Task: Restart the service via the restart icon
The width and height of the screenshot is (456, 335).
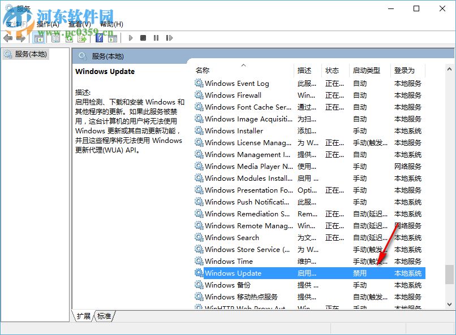Action: pos(170,37)
